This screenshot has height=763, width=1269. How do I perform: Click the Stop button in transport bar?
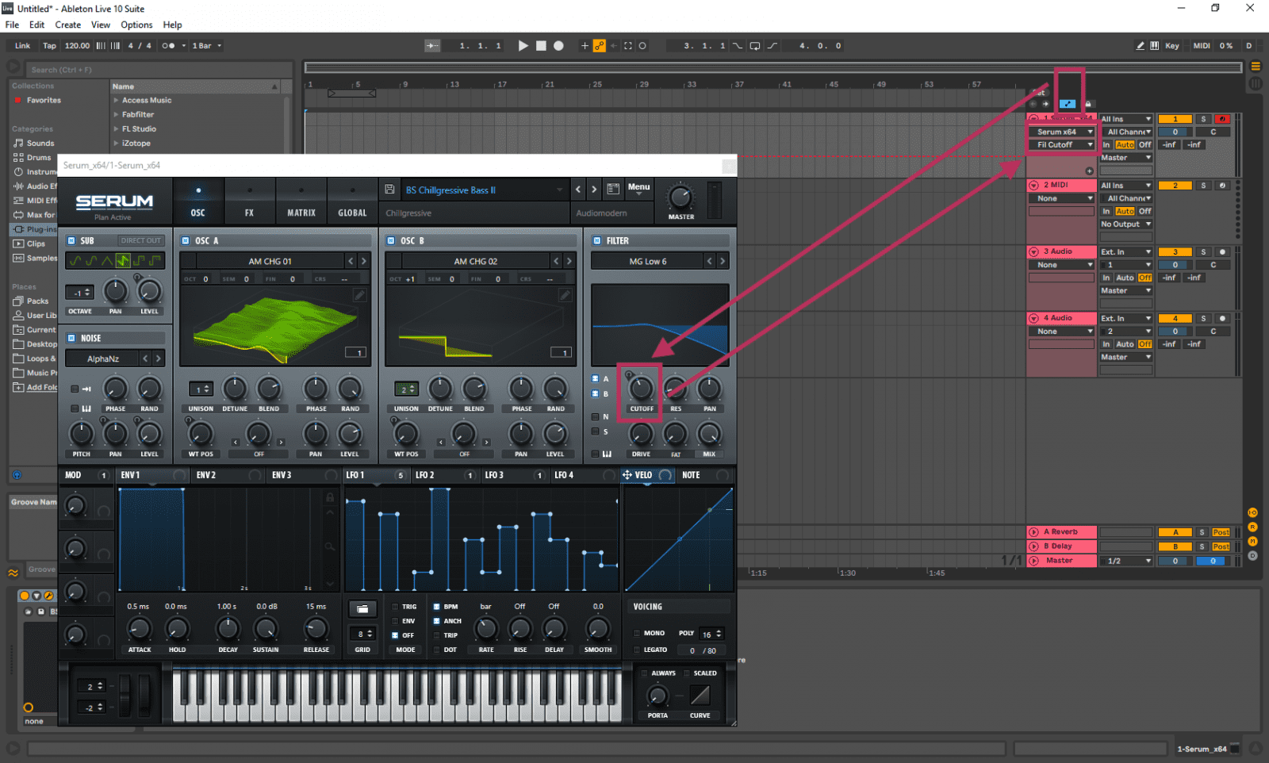pos(541,46)
